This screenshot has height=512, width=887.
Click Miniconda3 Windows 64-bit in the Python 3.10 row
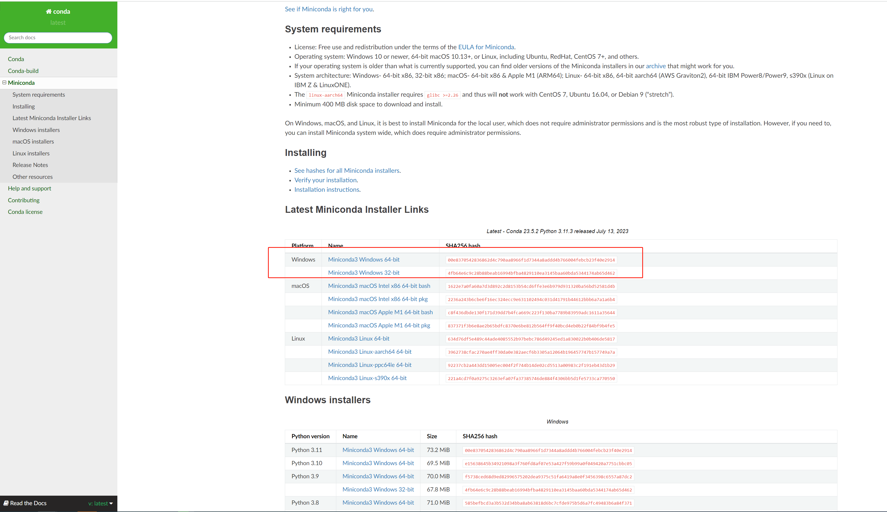378,463
